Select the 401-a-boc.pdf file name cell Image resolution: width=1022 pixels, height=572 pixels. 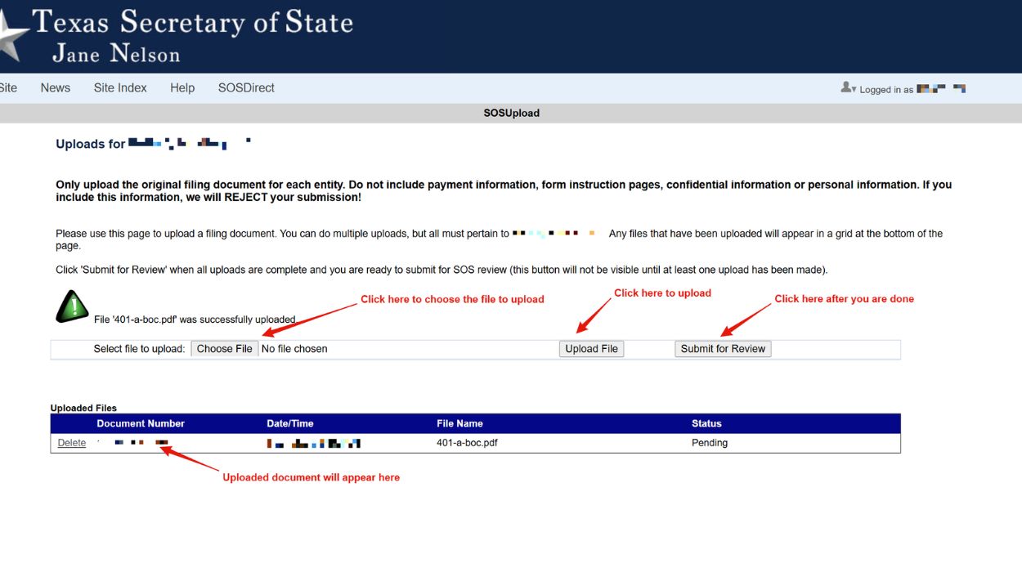point(468,443)
